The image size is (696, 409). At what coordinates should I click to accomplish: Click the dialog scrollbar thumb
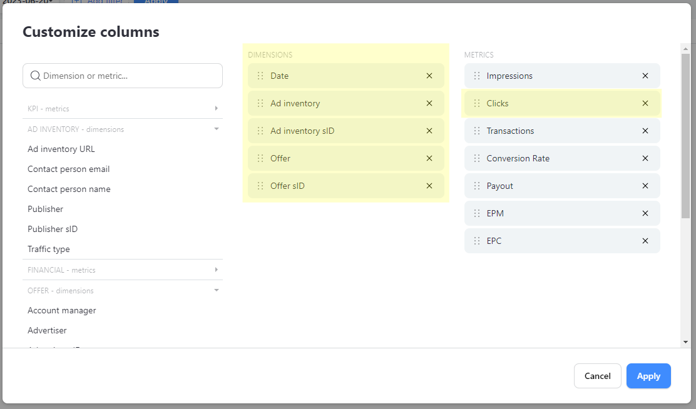686,136
